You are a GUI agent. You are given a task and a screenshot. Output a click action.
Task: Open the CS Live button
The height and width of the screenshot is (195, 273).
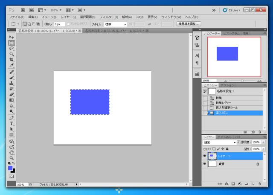click(x=232, y=10)
